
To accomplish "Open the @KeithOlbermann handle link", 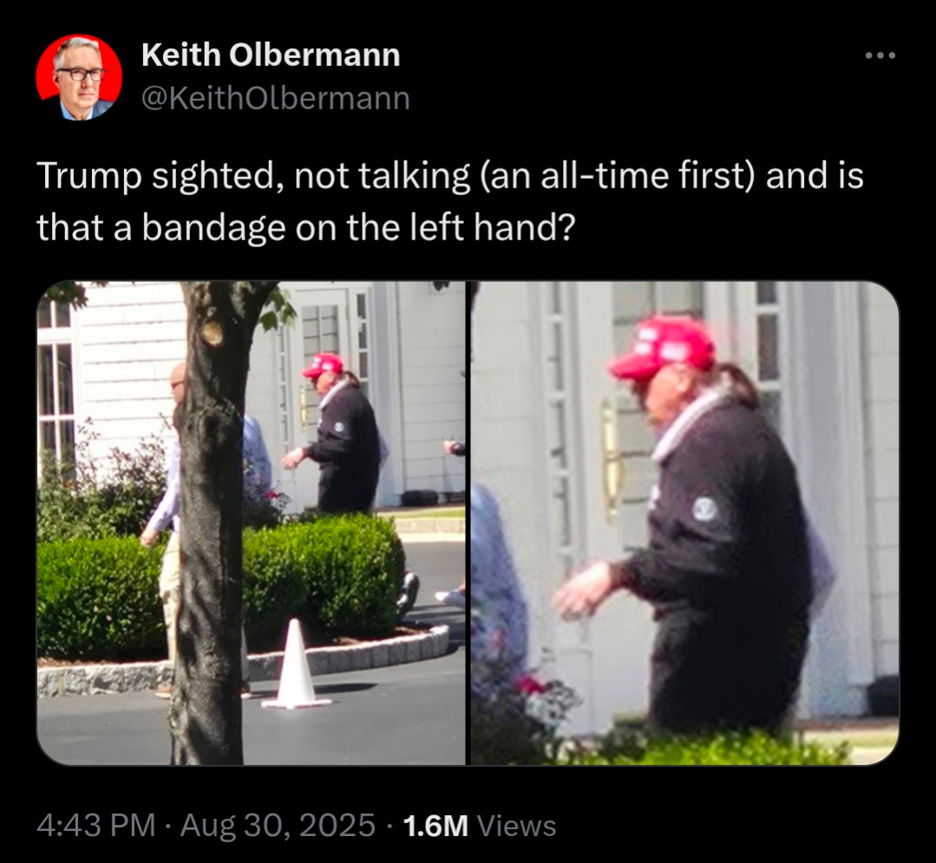I will [275, 99].
